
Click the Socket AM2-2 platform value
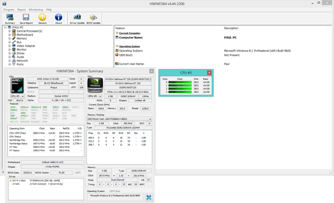tap(61, 96)
